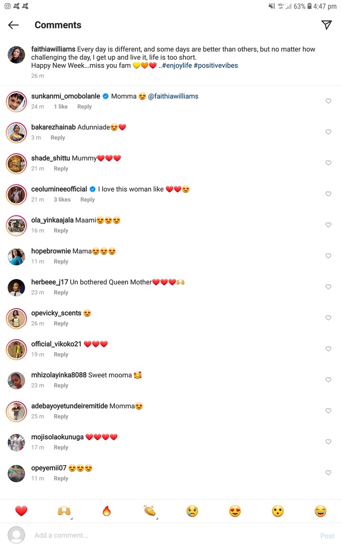The image size is (342, 547).
Task: Insert the fire quick emoji
Action: pos(107,511)
